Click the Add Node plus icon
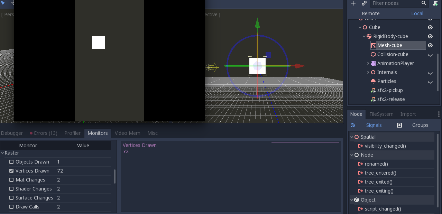Image resolution: width=442 pixels, height=214 pixels. 353,3
